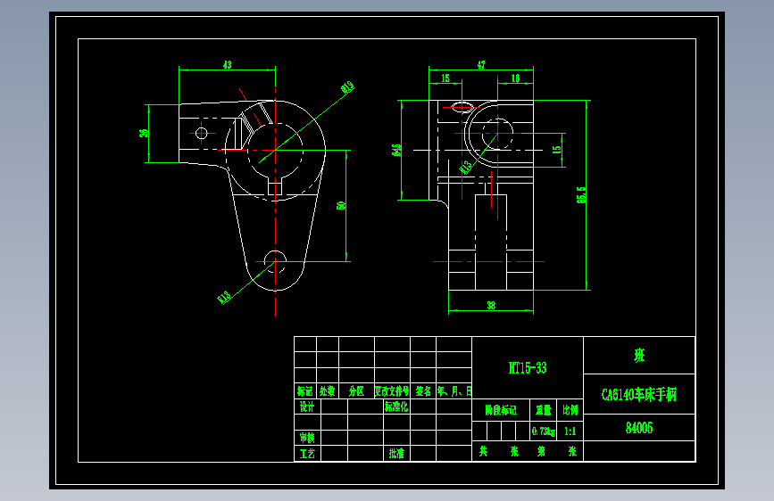Click the 工艺 row label
774x501 pixels.
click(307, 453)
